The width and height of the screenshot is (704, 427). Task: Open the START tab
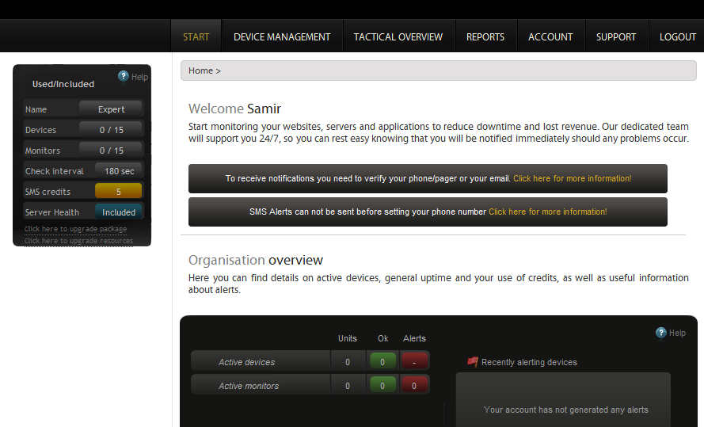pos(196,37)
